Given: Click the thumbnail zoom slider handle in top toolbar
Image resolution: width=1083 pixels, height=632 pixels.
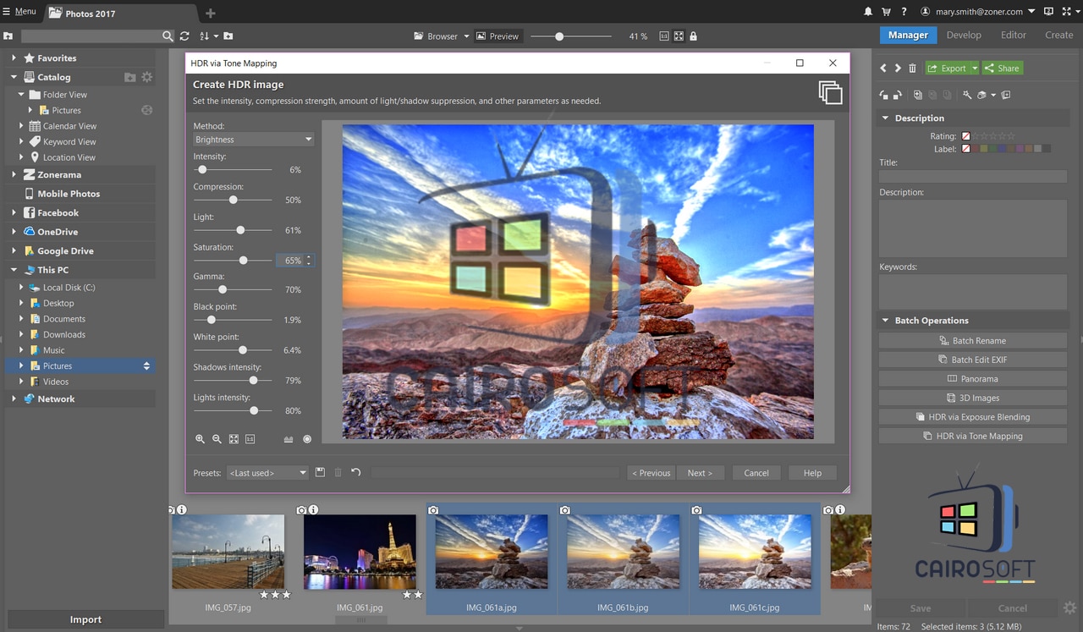Looking at the screenshot, I should (558, 36).
